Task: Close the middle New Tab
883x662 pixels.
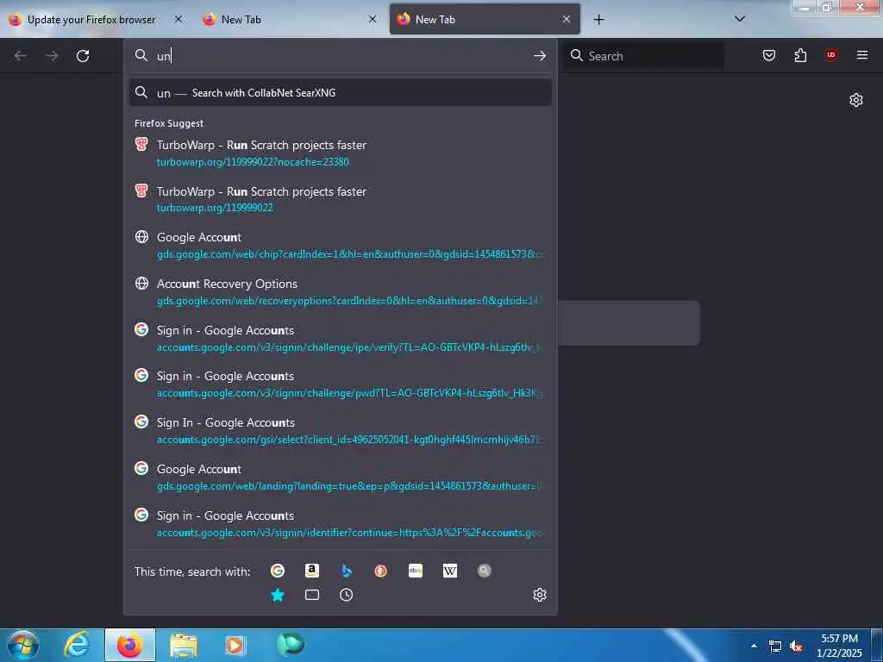Action: coord(373,19)
